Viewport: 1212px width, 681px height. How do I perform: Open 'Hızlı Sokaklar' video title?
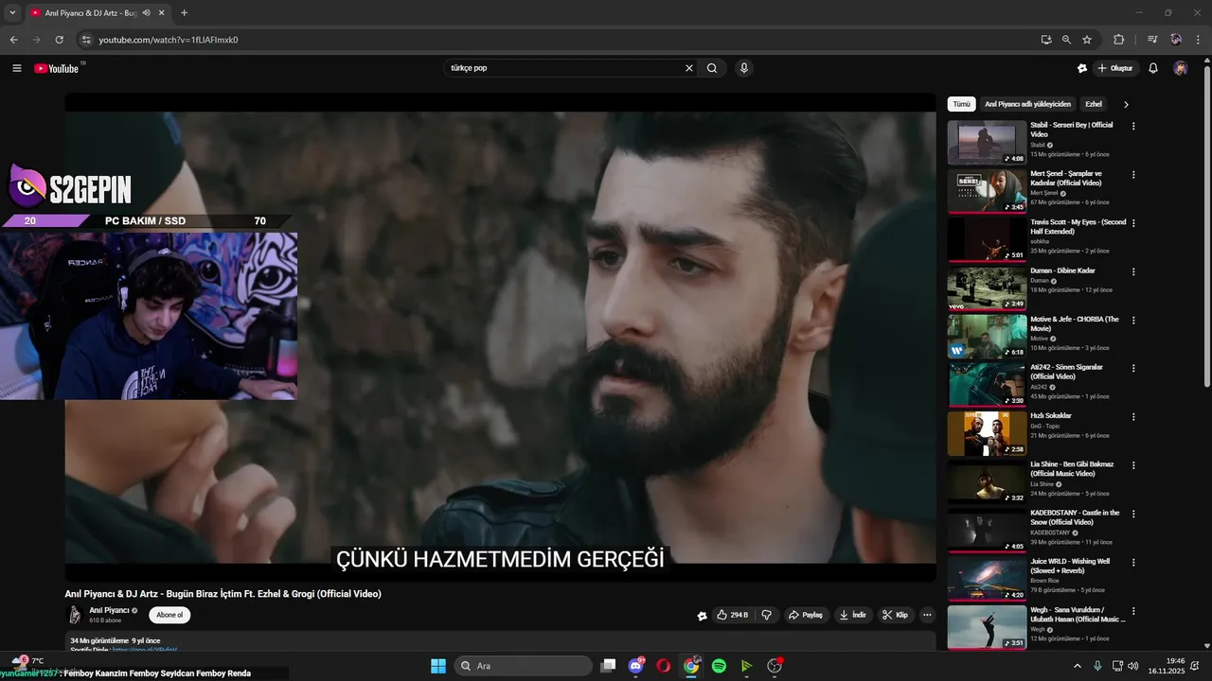point(1051,415)
